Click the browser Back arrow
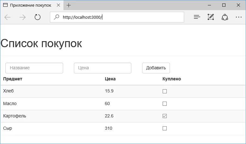The image size is (246, 144). (8, 17)
